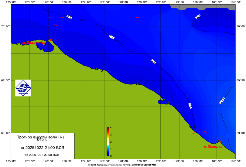Screen dimensions: 246x167
Task: Click the ДВНИГМИ logo on the map
Action: click(x=23, y=88)
